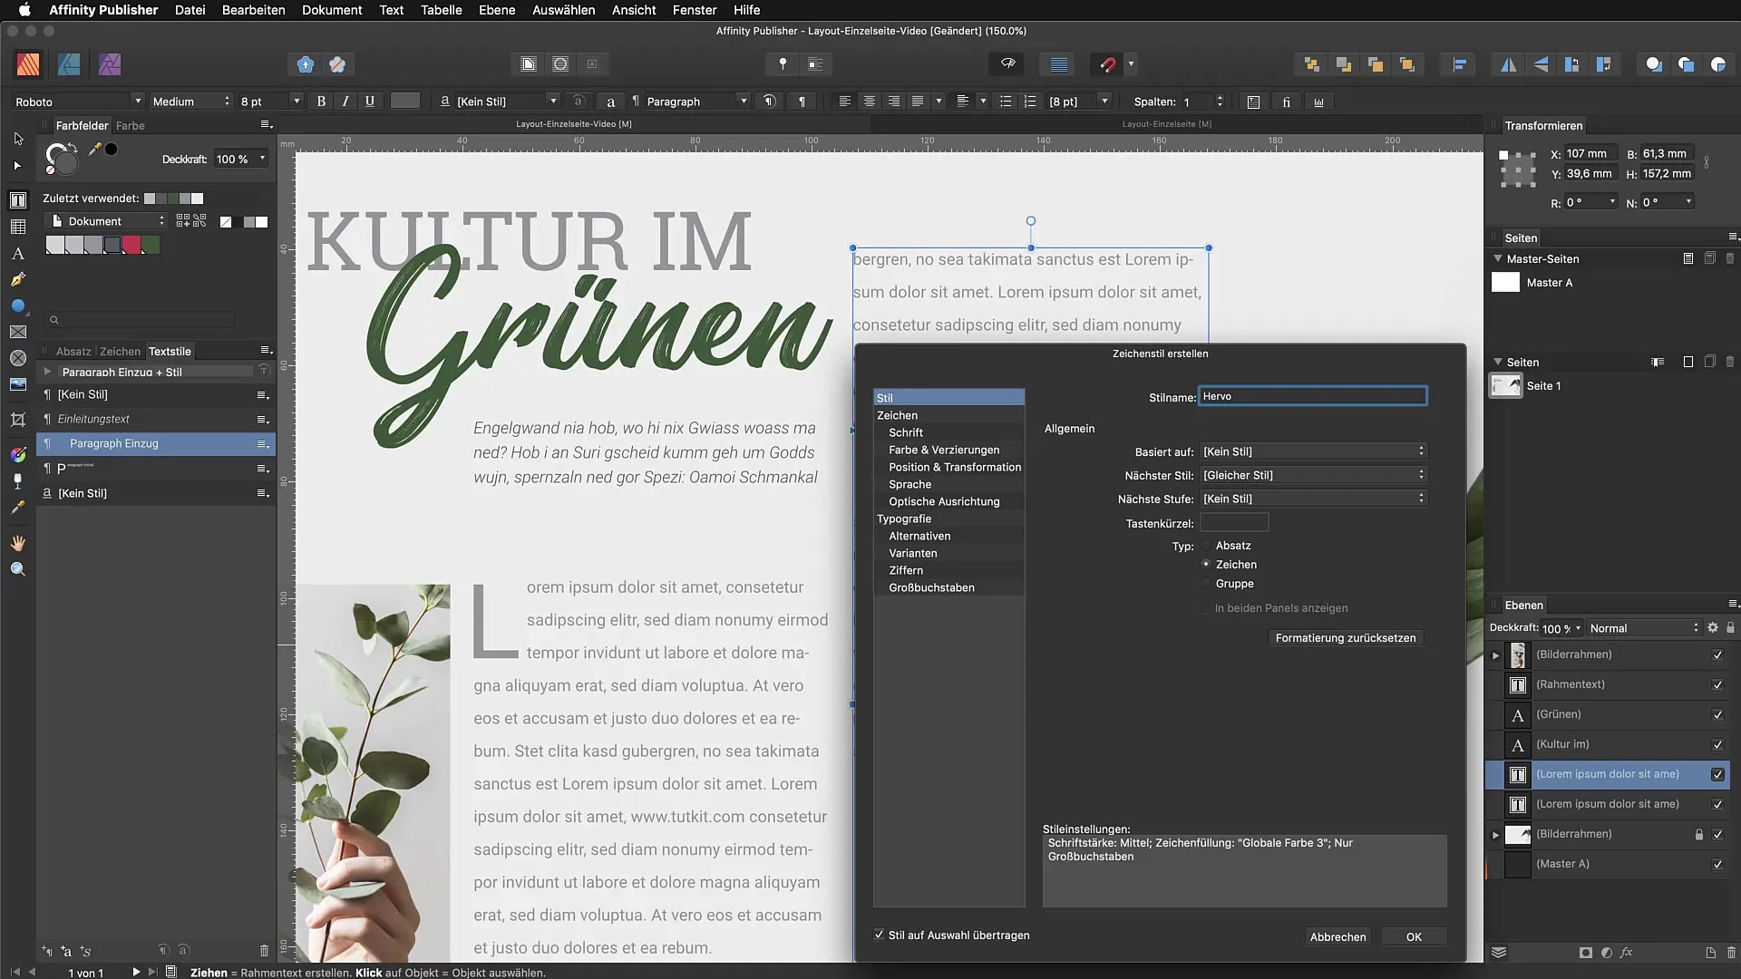
Task: Toggle bold formatting
Action: (x=321, y=102)
